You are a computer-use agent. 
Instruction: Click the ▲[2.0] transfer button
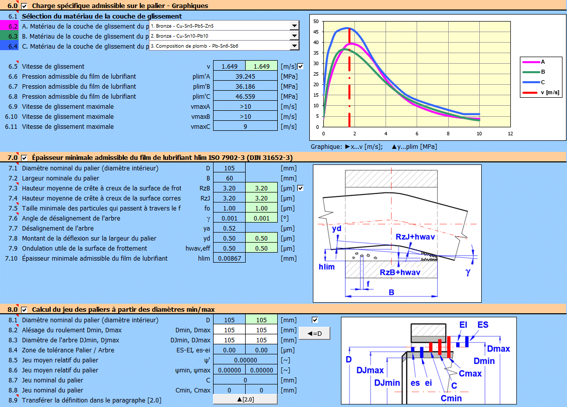pyautogui.click(x=245, y=399)
